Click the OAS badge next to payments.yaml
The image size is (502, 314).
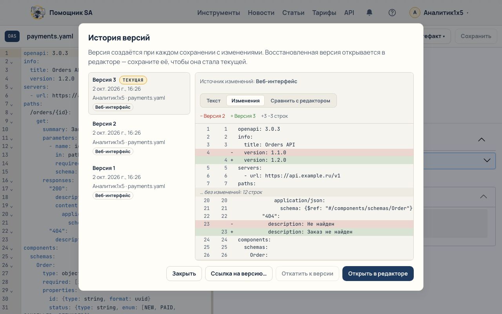click(12, 36)
